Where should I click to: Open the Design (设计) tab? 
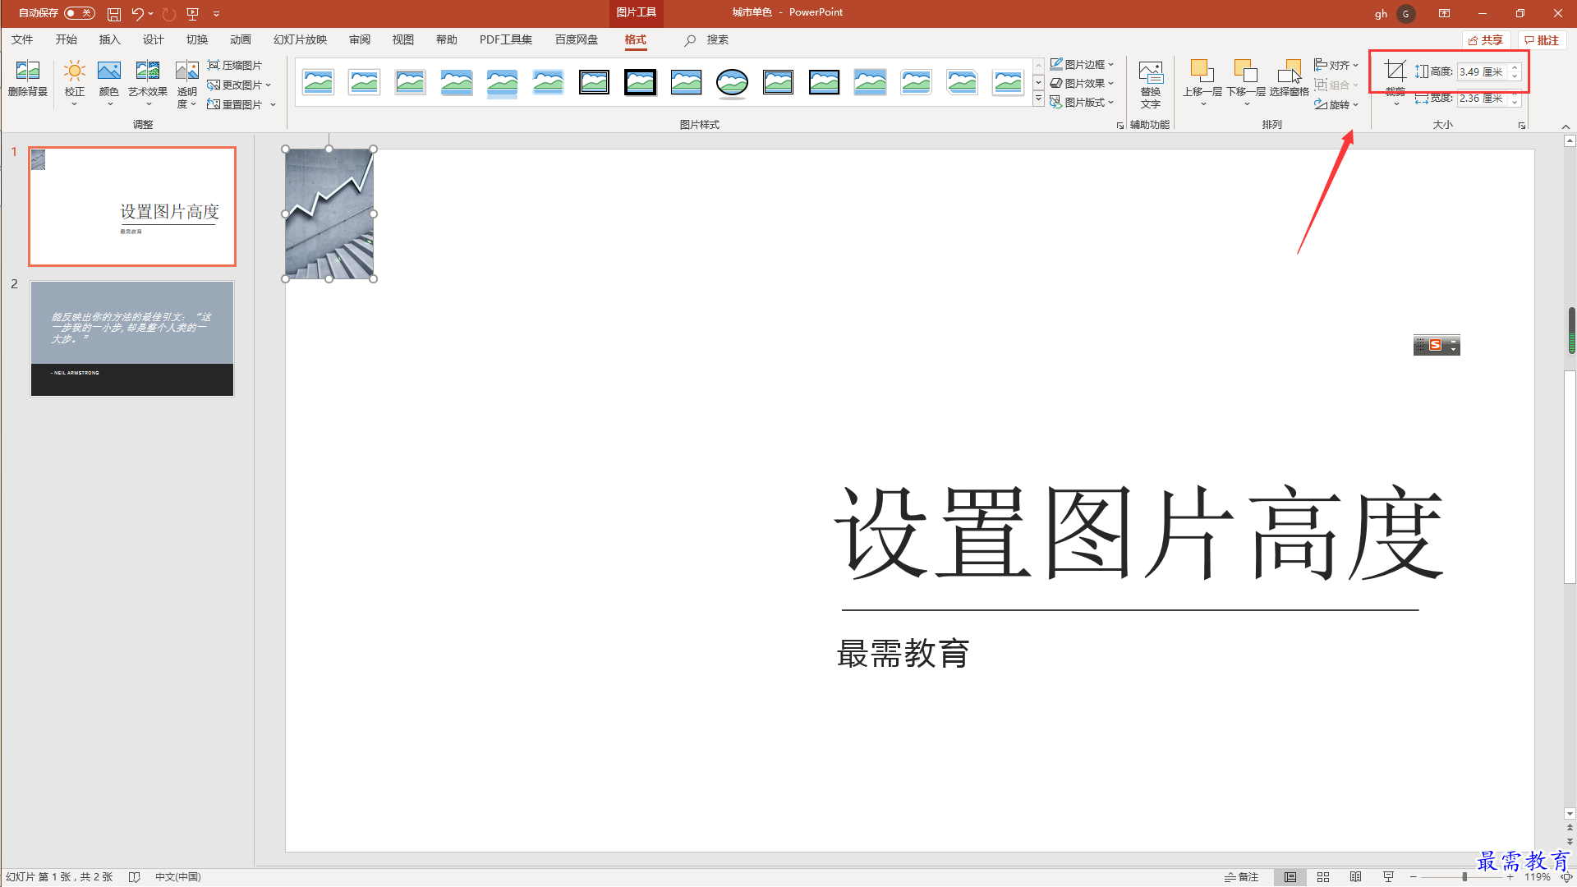click(153, 39)
